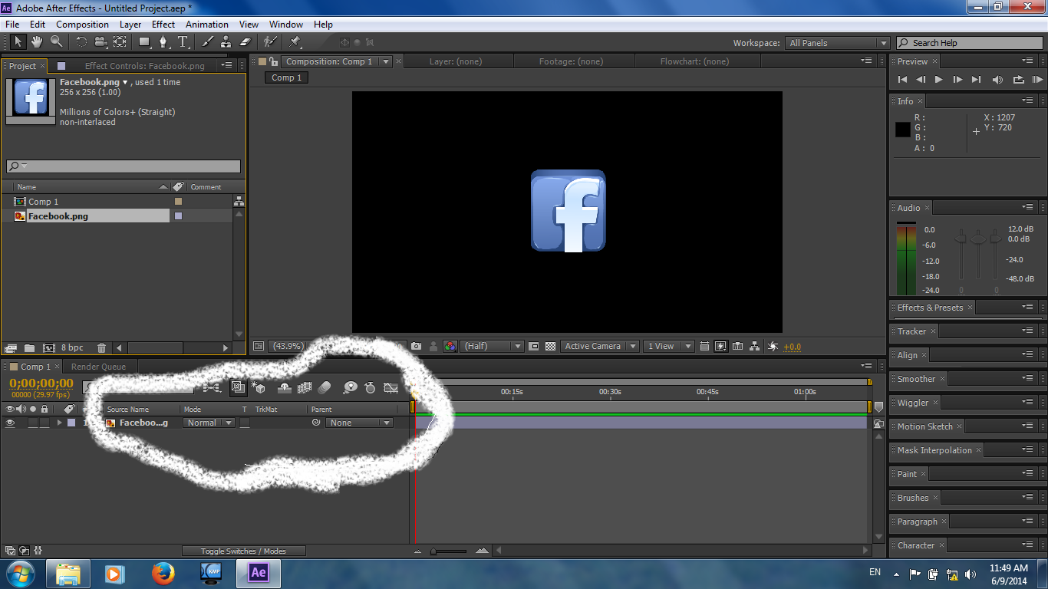Viewport: 1048px width, 589px height.
Task: Switch to the Render Queue tab
Action: click(98, 367)
